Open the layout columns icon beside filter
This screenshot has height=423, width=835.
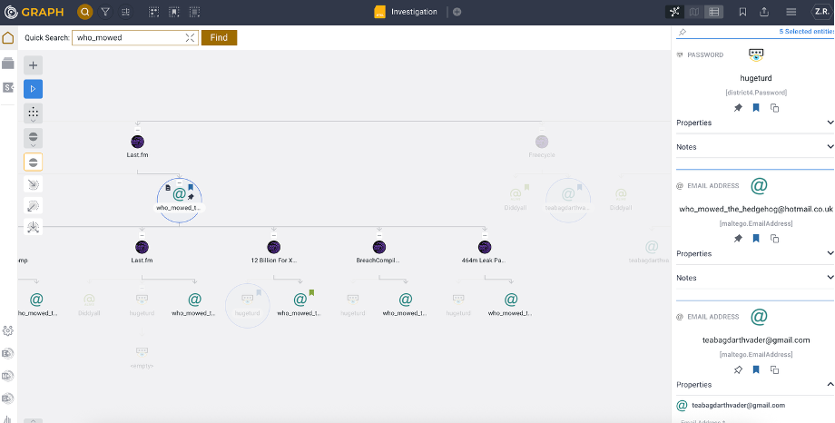click(x=125, y=12)
